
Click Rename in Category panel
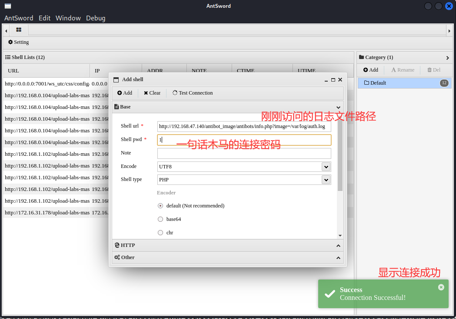tap(403, 70)
